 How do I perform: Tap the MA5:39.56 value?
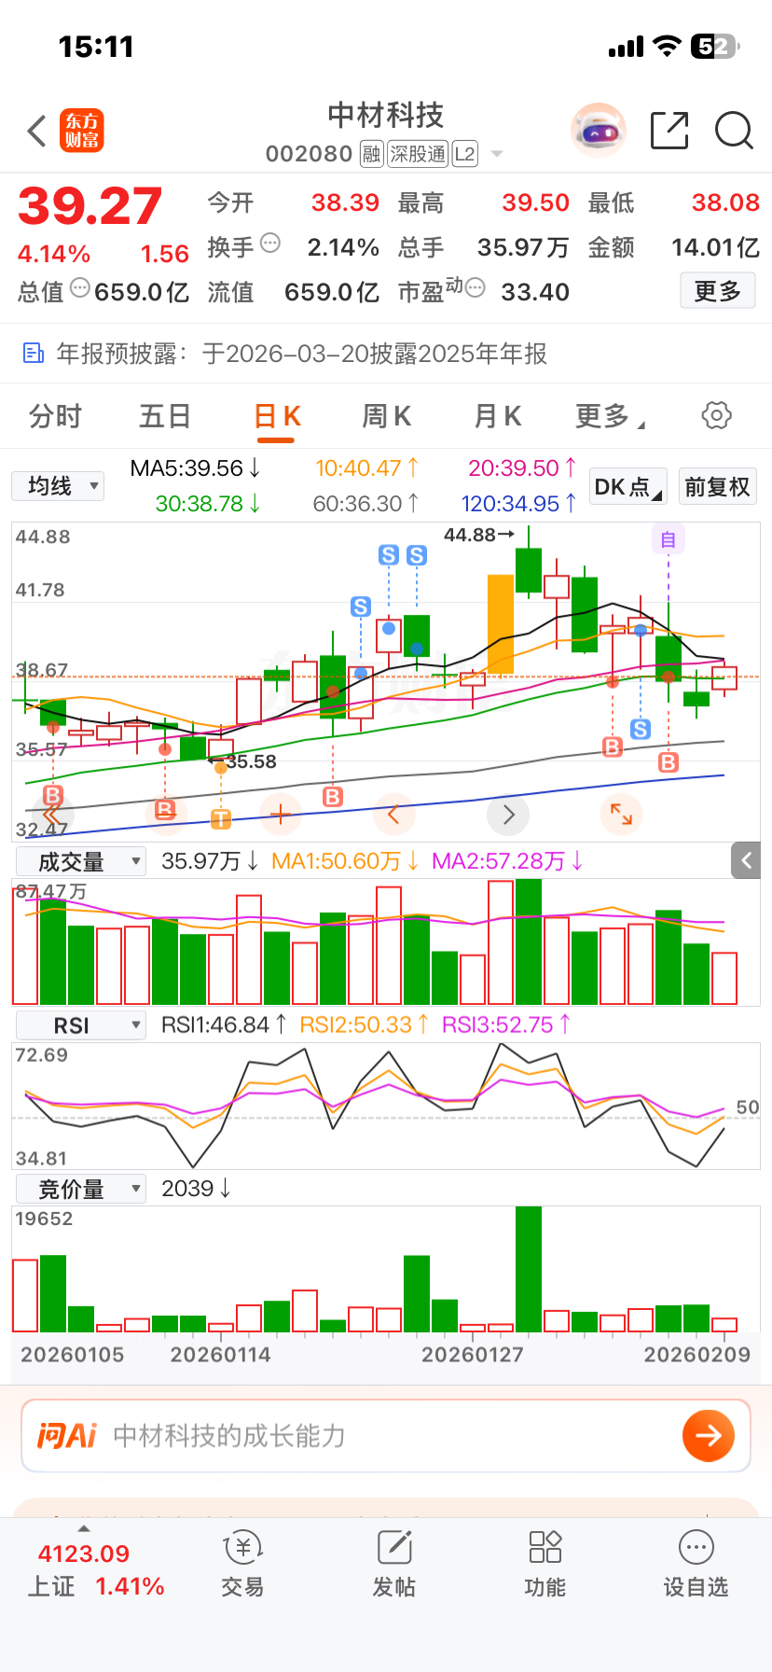pos(195,468)
